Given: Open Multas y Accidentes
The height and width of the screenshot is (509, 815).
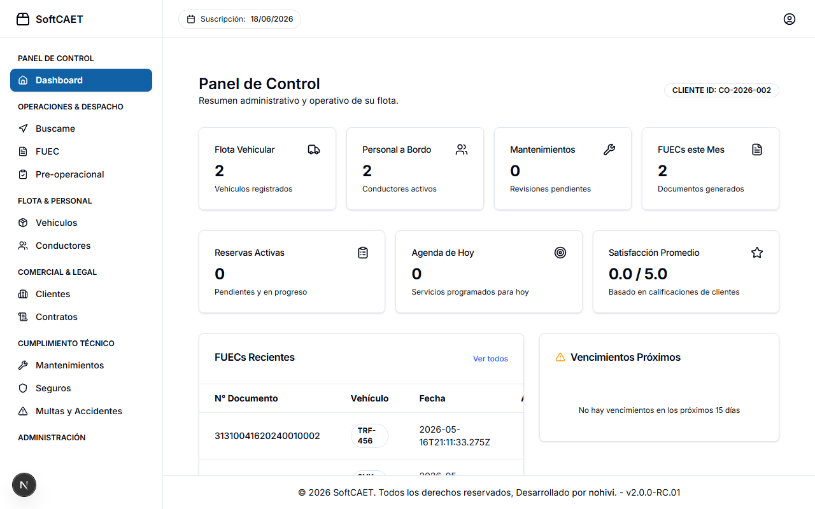Looking at the screenshot, I should (81, 411).
